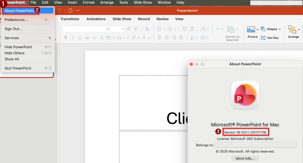303x163 pixels.
Task: Toggle underline formatting
Action: (x=79, y=38)
